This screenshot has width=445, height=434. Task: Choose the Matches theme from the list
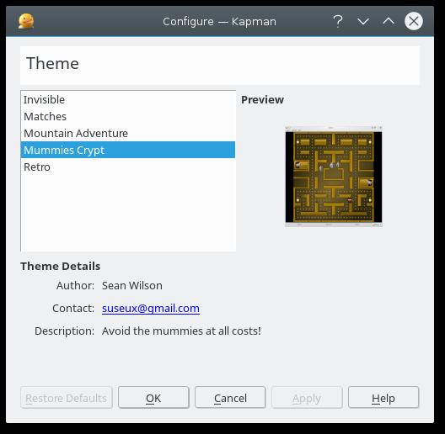[x=128, y=116]
